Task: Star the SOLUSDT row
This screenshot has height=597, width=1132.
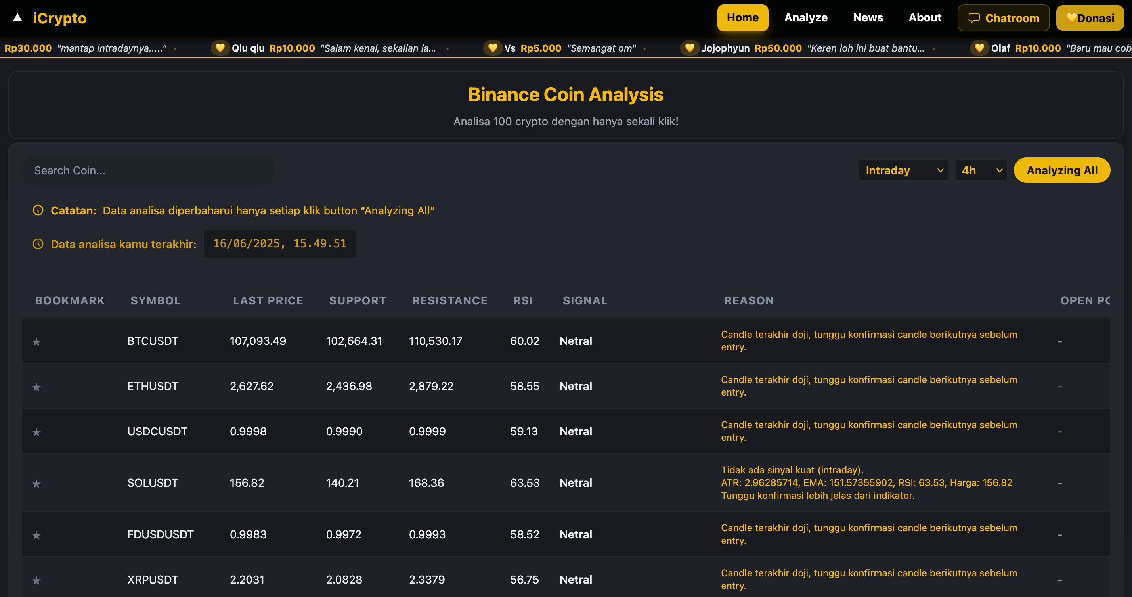Action: [x=36, y=484]
